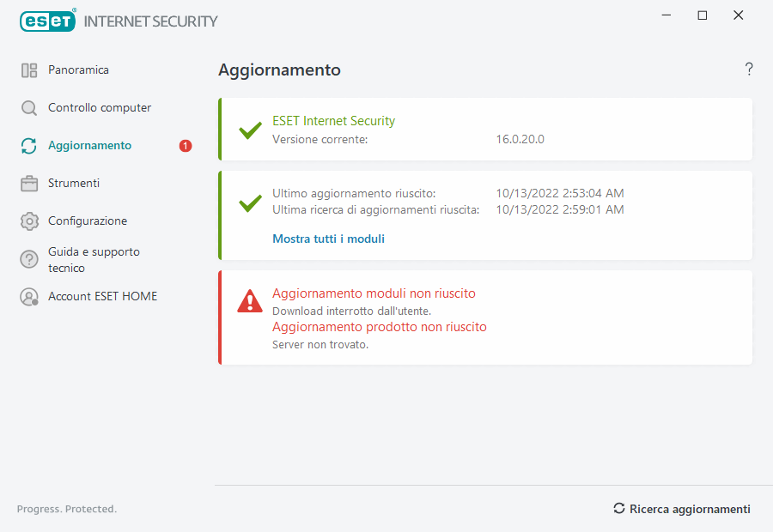Screen dimensions: 773x532
Task: Click the Controllo computer magnifier icon
Action: tap(29, 108)
